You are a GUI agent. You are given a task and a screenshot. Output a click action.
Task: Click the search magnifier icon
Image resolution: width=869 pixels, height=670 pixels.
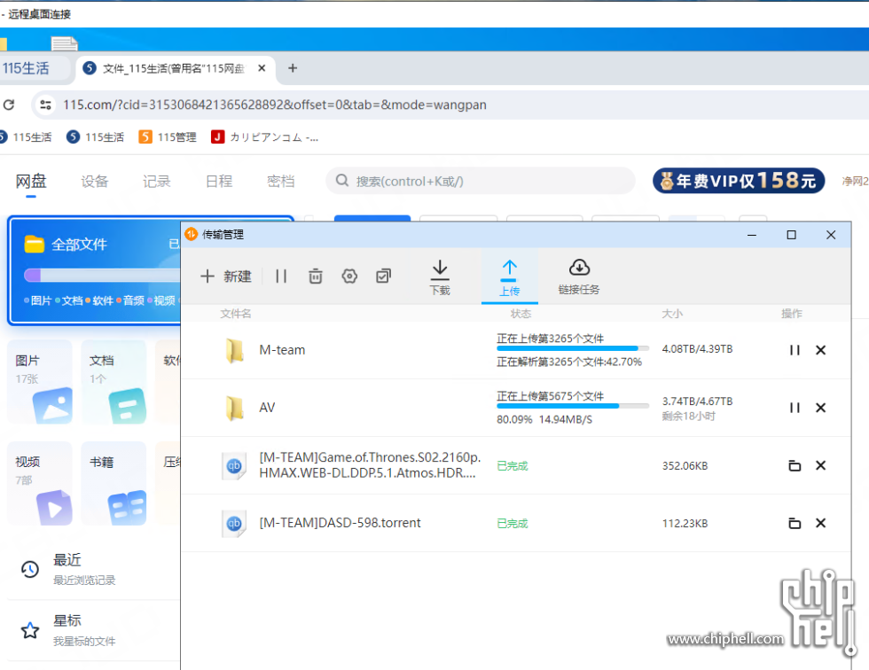click(342, 181)
